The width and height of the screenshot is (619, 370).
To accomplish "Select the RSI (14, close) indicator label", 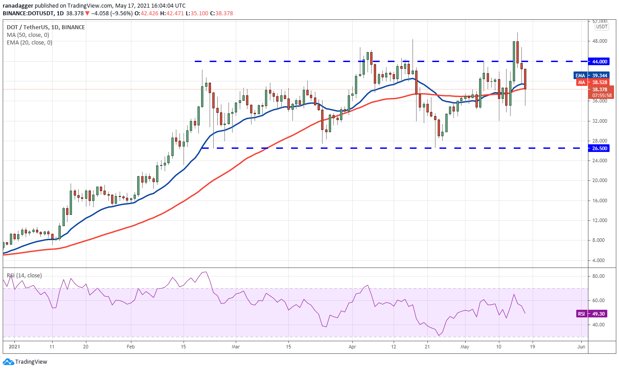I will click(24, 276).
